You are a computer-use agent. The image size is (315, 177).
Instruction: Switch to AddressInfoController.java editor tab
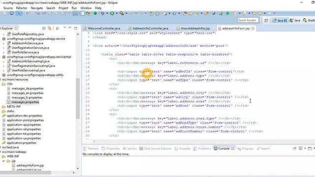(x=148, y=29)
